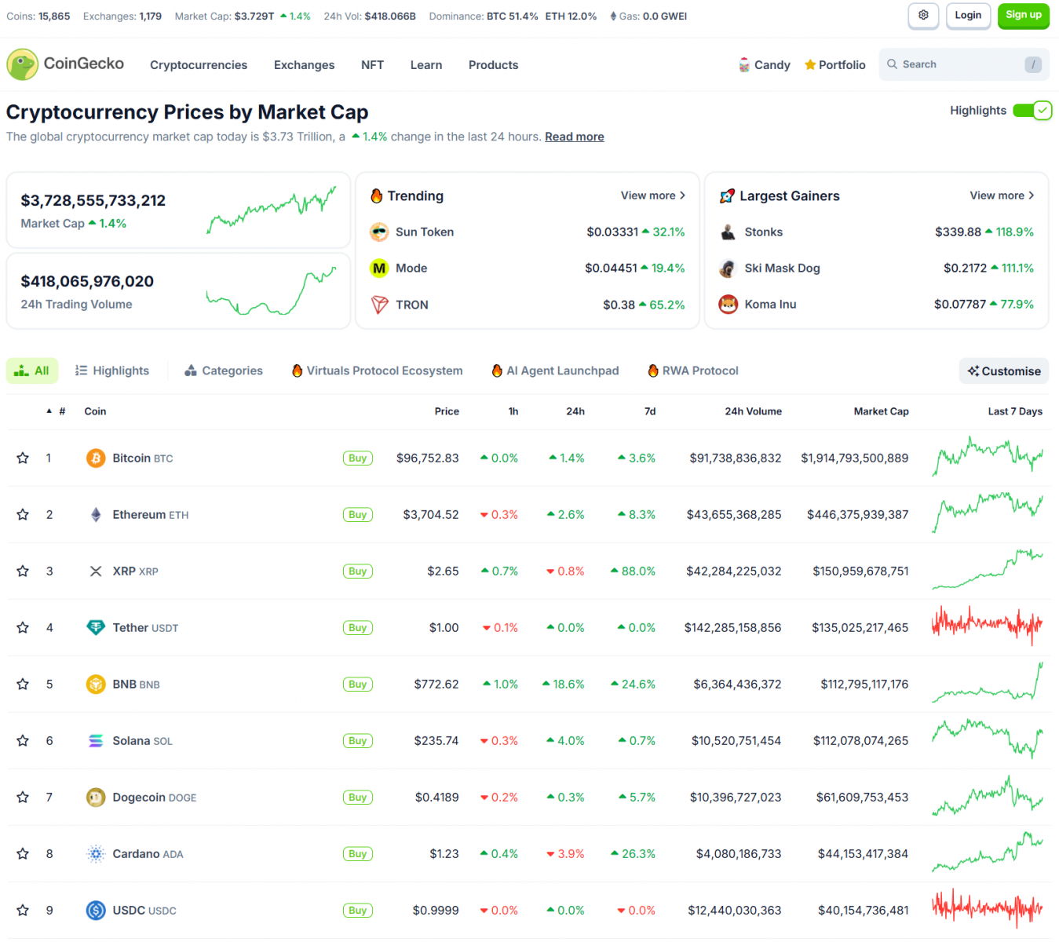Expand Largest Gainers View more
Screen dimensions: 1059x942
point(1002,195)
